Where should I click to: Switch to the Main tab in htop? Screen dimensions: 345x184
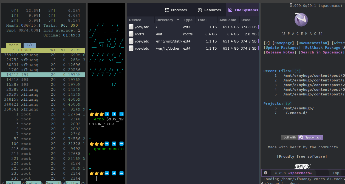tap(13, 45)
